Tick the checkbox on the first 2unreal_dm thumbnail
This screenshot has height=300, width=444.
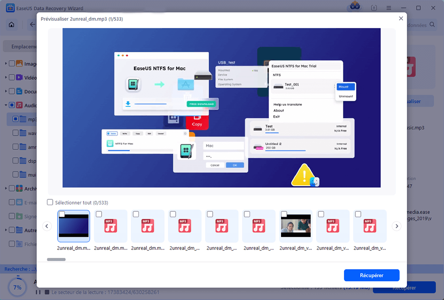point(62,214)
